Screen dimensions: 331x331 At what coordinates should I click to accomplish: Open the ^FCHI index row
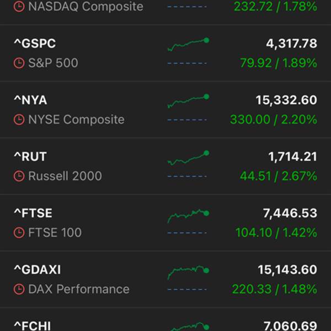[165, 319]
